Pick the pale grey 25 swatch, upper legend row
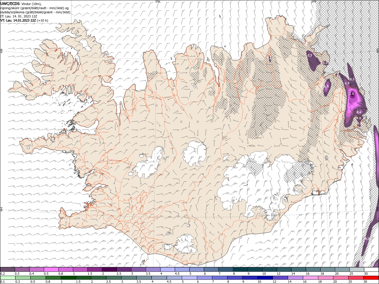 [357, 269]
